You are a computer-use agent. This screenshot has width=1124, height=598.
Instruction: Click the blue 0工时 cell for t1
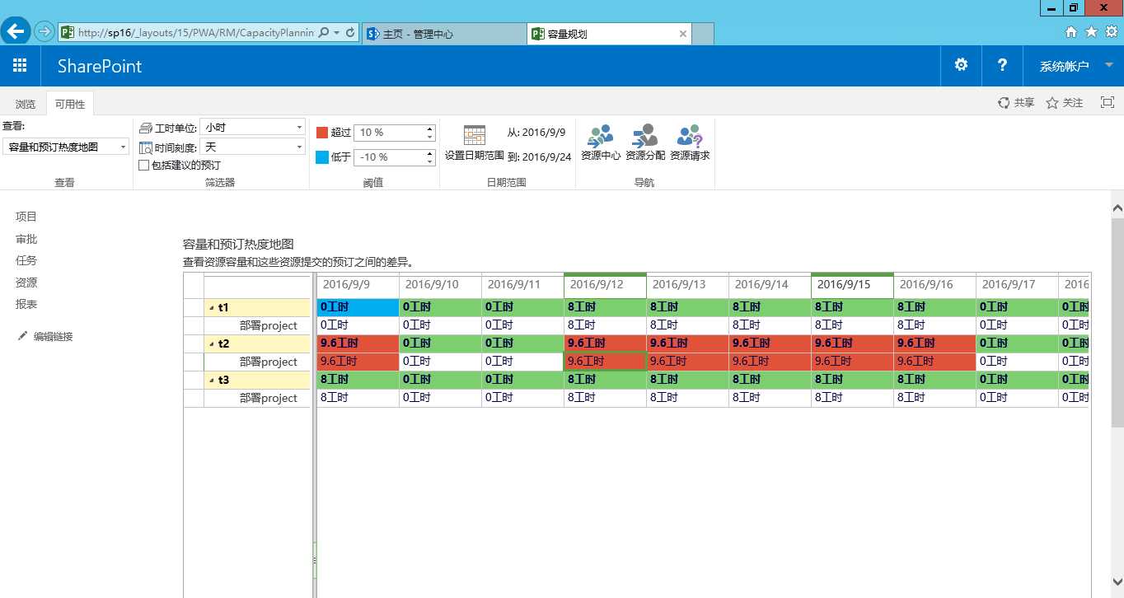point(358,307)
